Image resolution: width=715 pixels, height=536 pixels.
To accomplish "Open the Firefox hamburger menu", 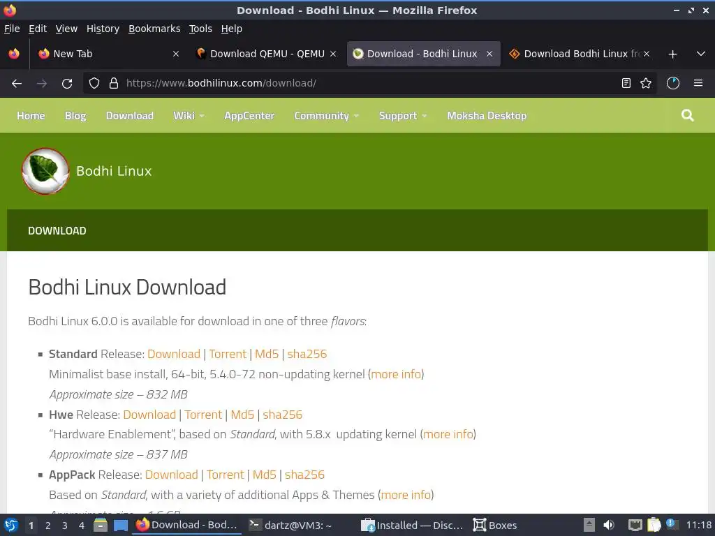I will [698, 84].
